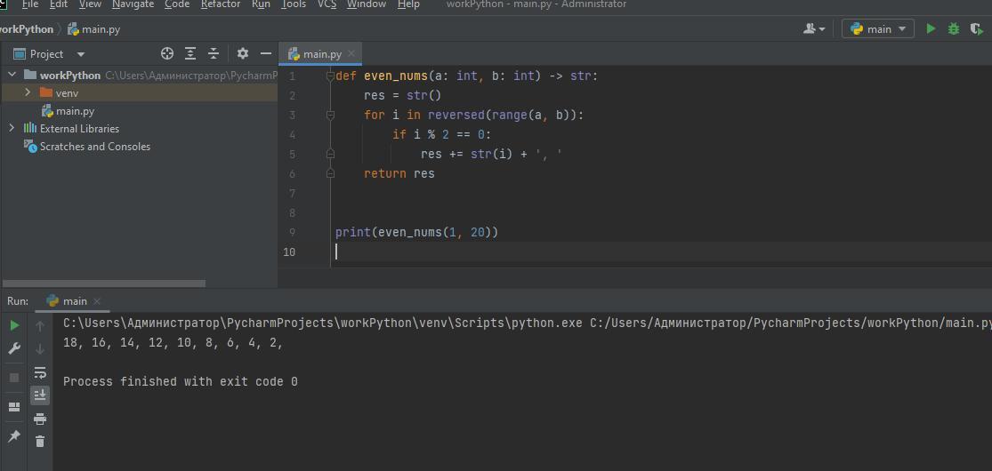Start debugging with the bug icon

(954, 29)
